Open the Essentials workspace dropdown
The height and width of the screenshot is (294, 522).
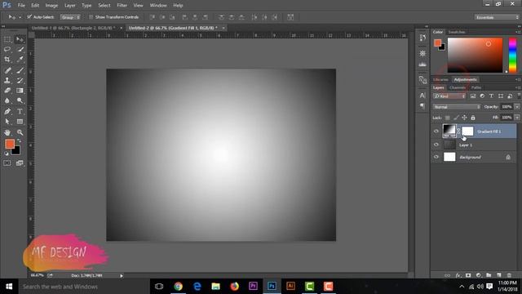click(x=497, y=17)
